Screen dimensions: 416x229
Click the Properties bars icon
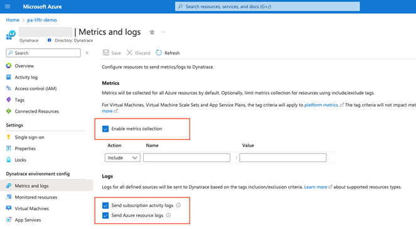tap(9, 148)
